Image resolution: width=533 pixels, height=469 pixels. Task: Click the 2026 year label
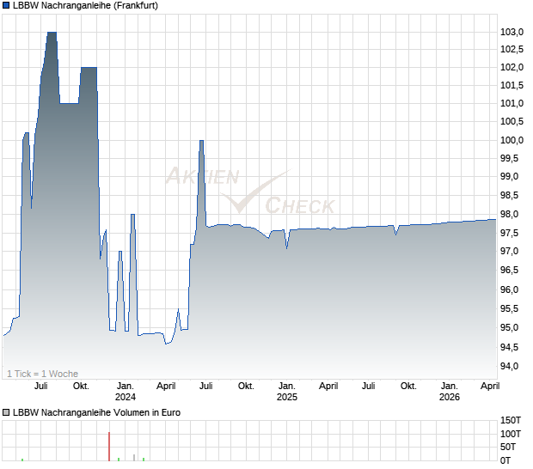pos(450,397)
